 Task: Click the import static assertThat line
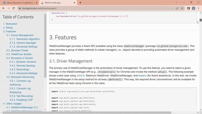(83, 92)
